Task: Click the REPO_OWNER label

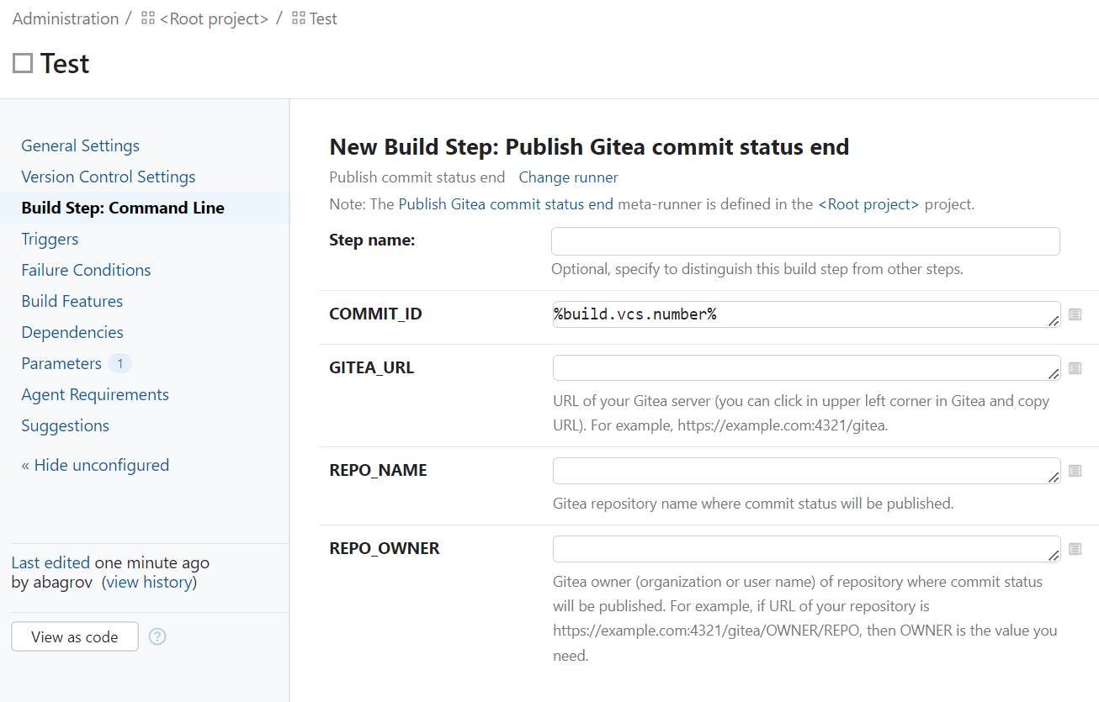Action: (385, 549)
